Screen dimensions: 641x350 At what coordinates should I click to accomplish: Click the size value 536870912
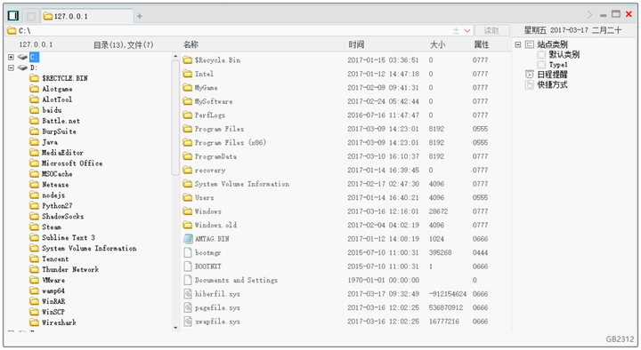[x=446, y=307]
